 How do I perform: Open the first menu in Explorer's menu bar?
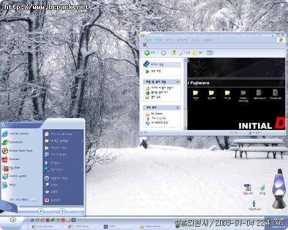click(148, 40)
